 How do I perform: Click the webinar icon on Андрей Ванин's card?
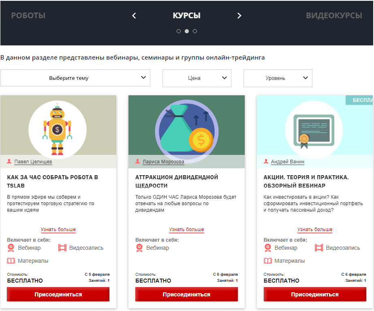point(267,247)
